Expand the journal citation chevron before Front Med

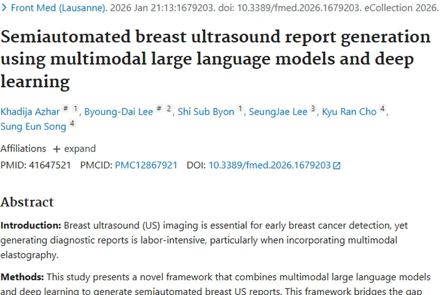click(x=4, y=9)
